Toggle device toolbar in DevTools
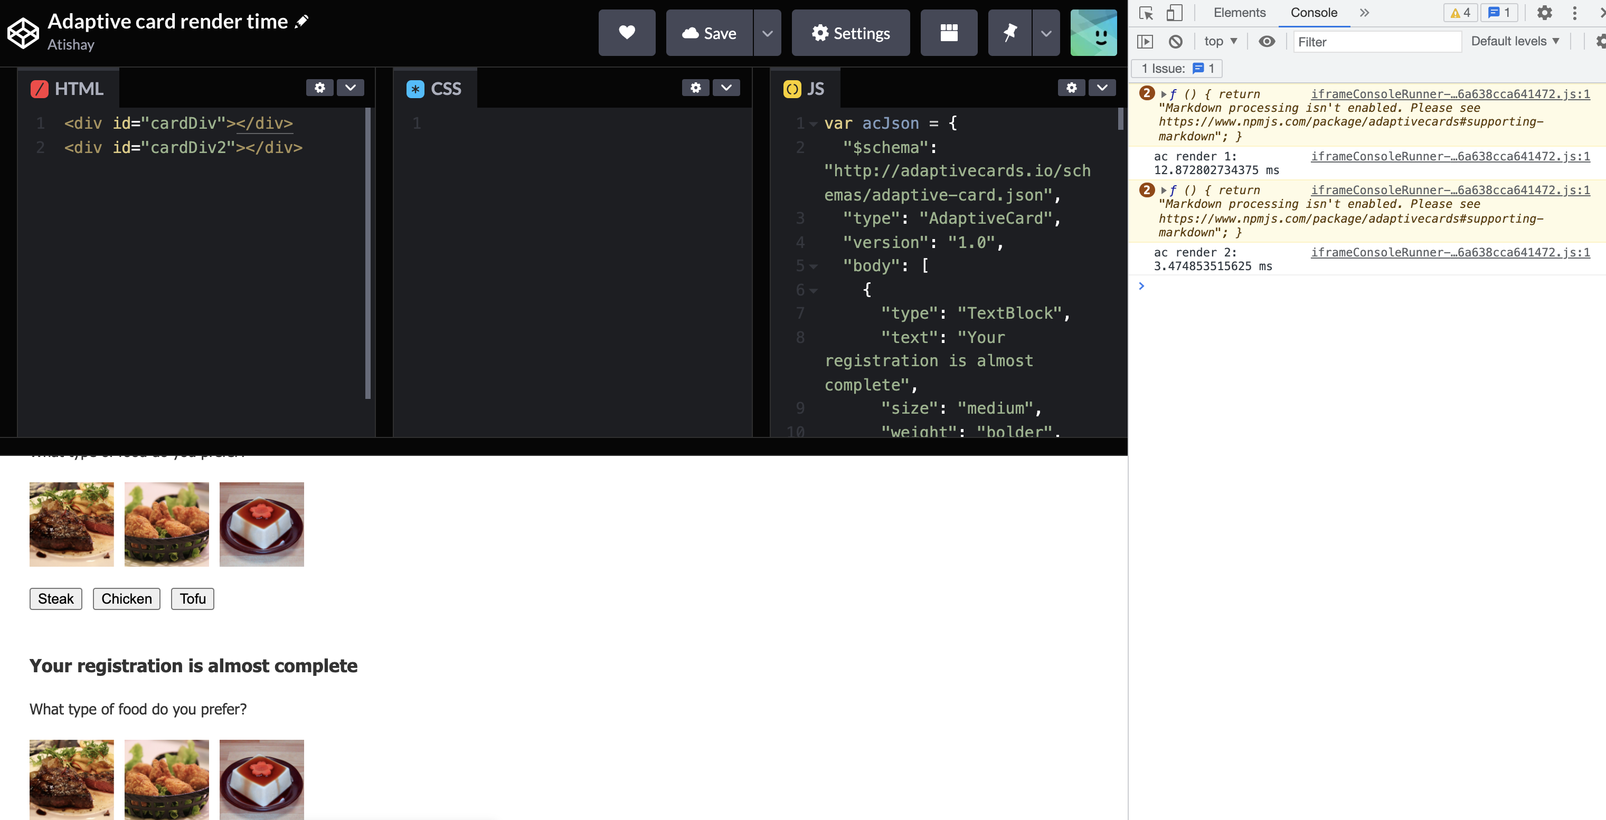Viewport: 1606px width, 820px height. 1174,13
